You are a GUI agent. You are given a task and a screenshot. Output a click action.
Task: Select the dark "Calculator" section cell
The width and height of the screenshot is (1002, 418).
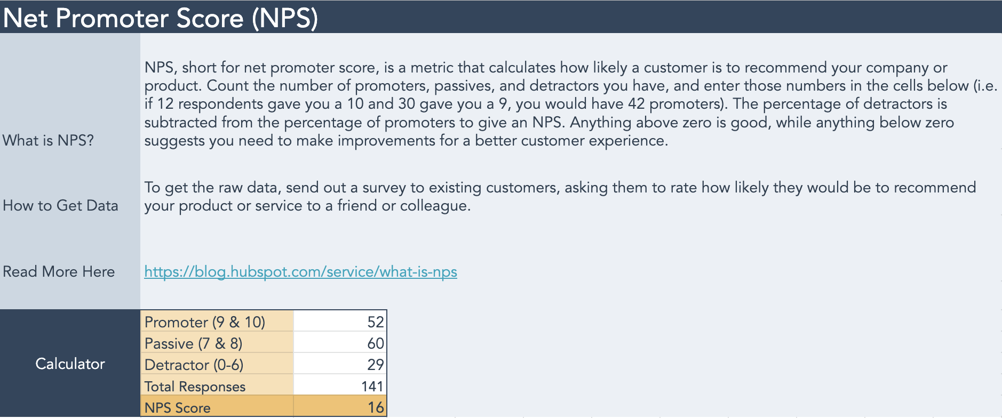point(70,364)
